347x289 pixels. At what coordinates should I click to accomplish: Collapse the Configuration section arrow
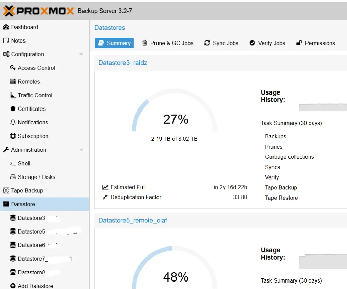(81, 54)
